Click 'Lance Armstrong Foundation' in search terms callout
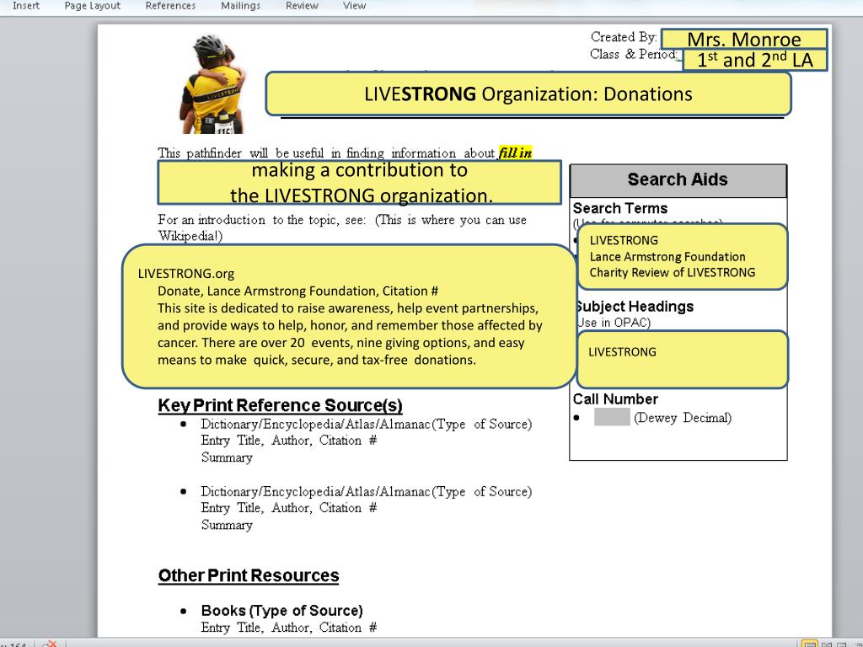The width and height of the screenshot is (863, 647). (667, 256)
